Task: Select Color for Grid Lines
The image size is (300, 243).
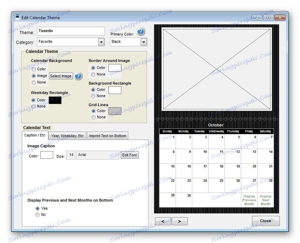Action: [94, 111]
